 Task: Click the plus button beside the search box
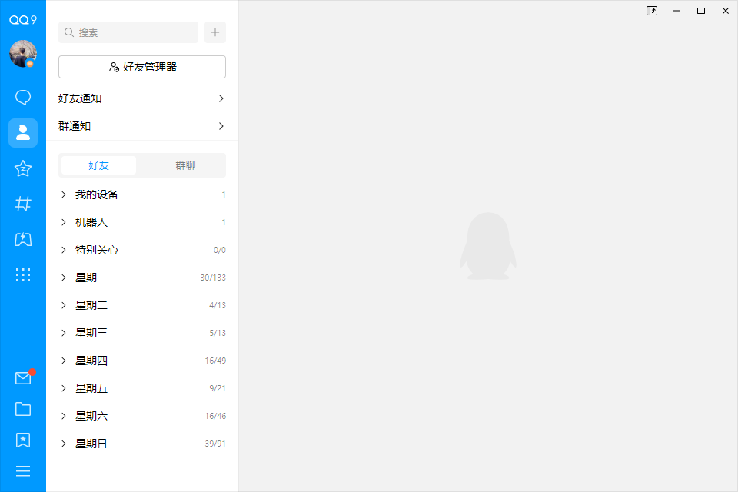215,32
